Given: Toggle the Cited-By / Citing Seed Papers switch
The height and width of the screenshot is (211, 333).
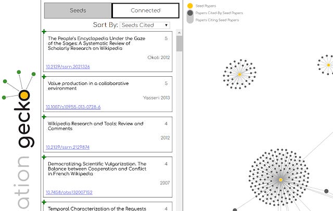Looking at the screenshot, I should pyautogui.click(x=190, y=16).
